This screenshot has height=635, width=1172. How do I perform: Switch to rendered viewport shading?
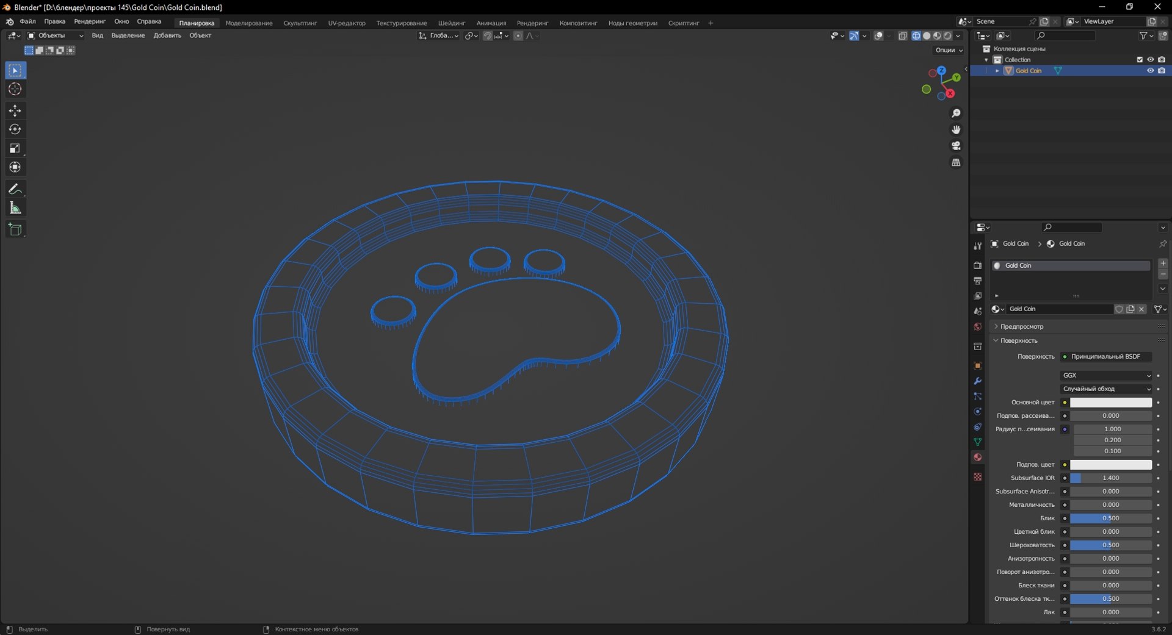[947, 36]
